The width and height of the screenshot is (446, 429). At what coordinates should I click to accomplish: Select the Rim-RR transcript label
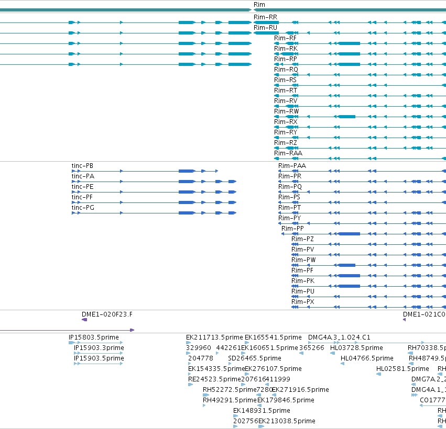[x=265, y=17]
